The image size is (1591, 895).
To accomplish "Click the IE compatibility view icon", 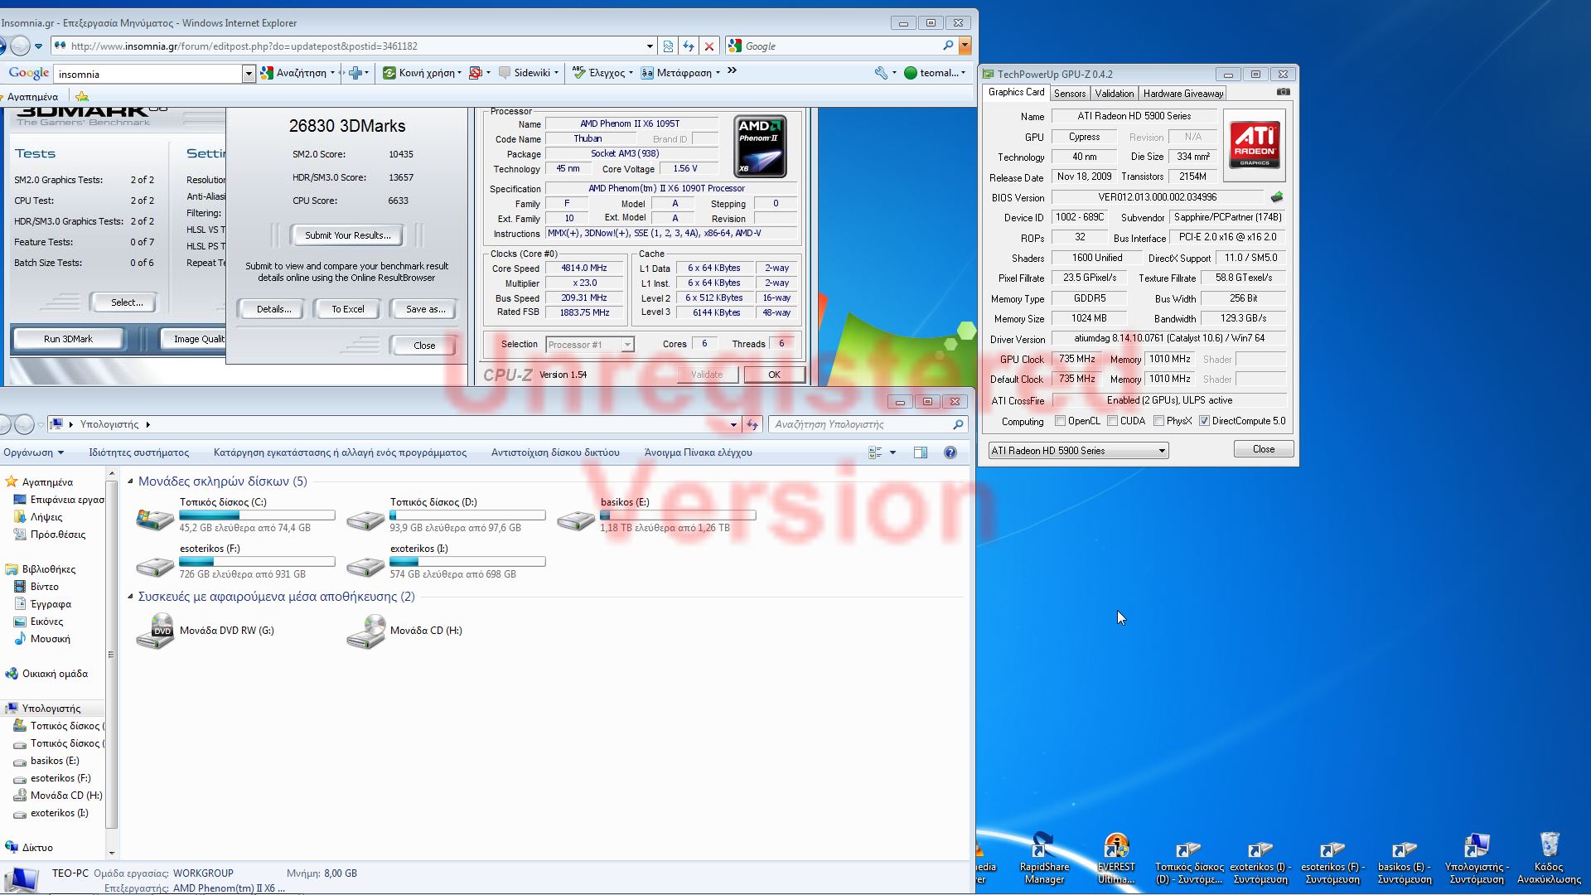I will pos(668,46).
